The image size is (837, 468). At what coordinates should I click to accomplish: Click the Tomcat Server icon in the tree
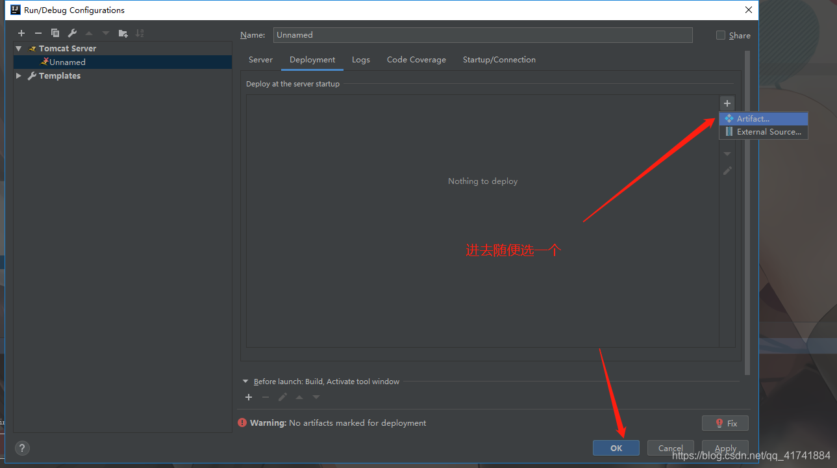point(32,49)
